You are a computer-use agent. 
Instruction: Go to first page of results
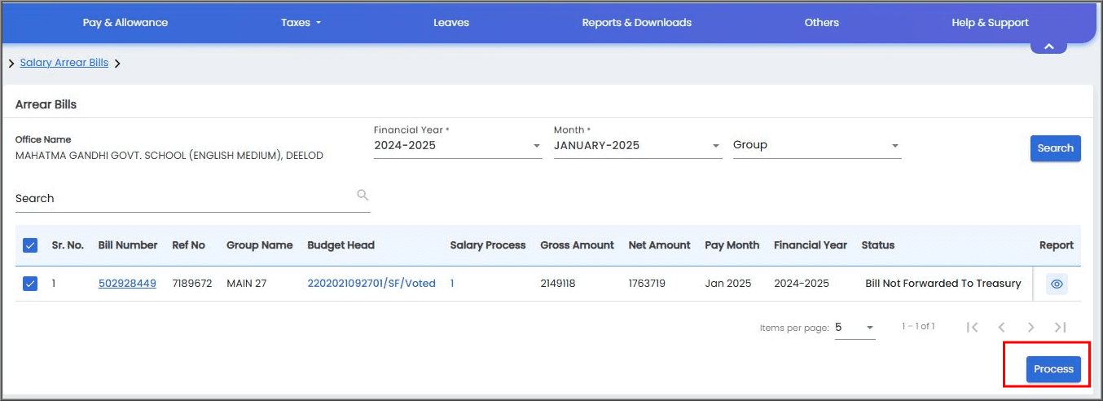(x=972, y=327)
